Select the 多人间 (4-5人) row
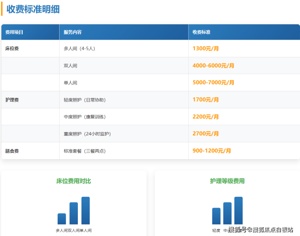This screenshot has width=300, height=236. click(x=79, y=48)
